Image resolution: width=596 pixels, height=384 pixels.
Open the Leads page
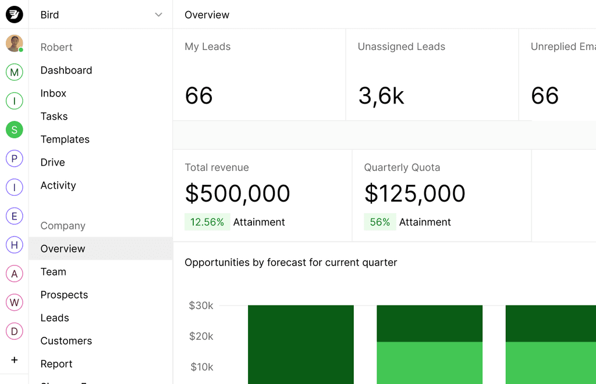(54, 318)
